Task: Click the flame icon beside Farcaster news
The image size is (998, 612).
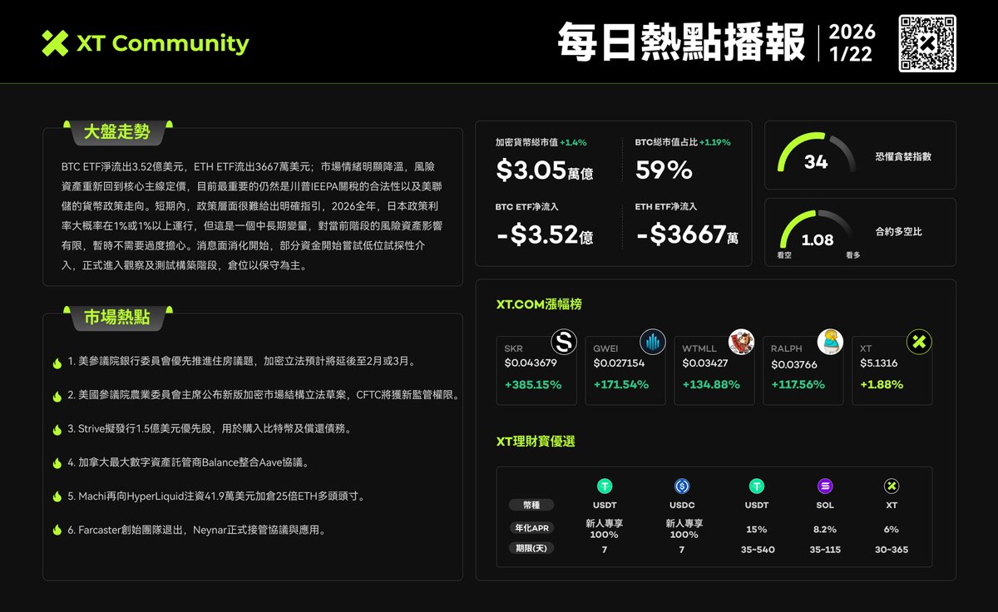Action: 57,530
